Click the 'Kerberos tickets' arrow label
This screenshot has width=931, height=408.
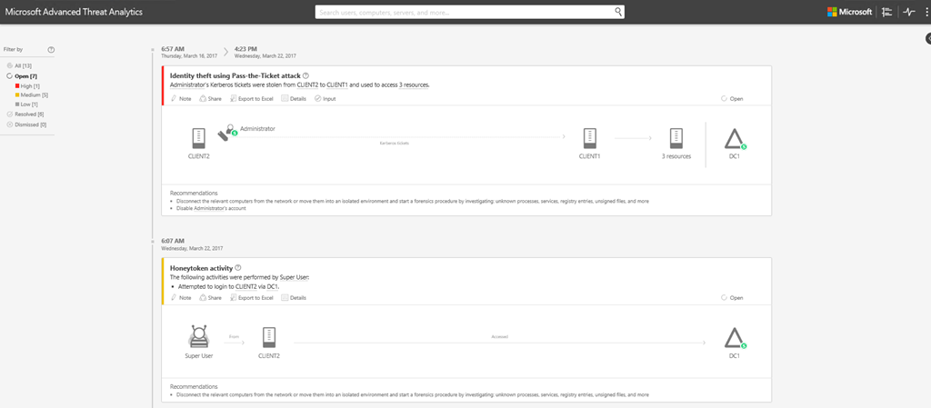click(x=395, y=144)
